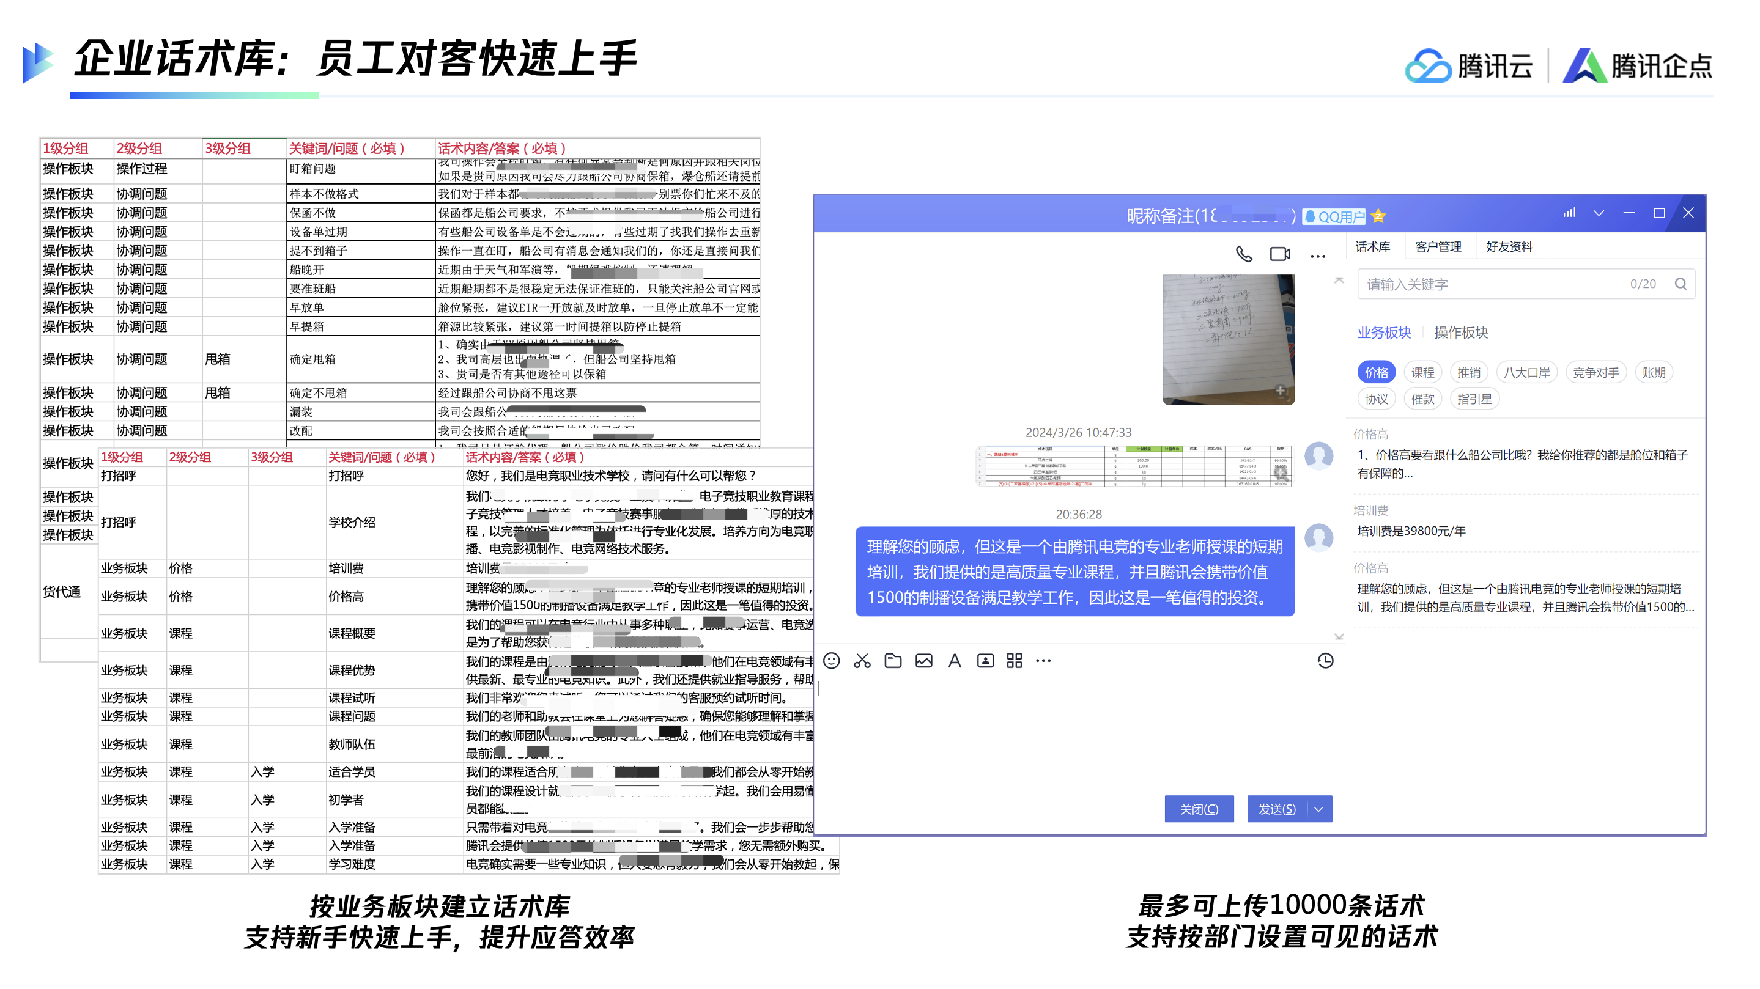1760x989 pixels.
Task: Switch to the 话术库 tab
Action: tap(1373, 246)
